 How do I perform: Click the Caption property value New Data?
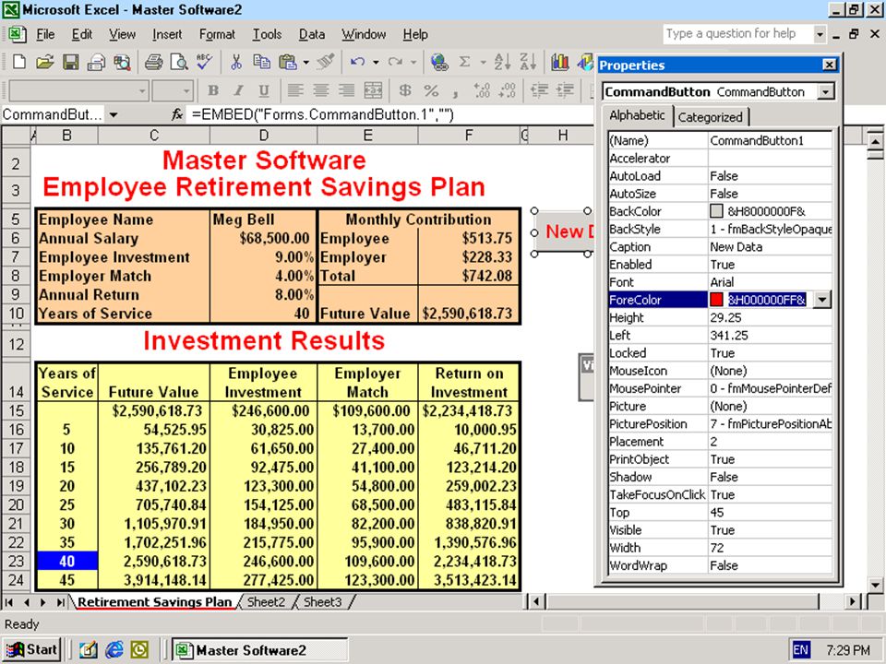tap(736, 247)
